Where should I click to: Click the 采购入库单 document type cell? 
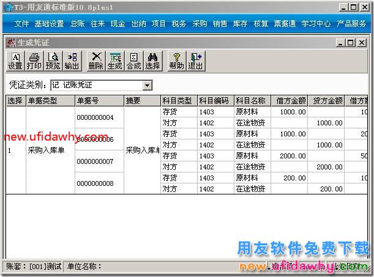[50, 150]
